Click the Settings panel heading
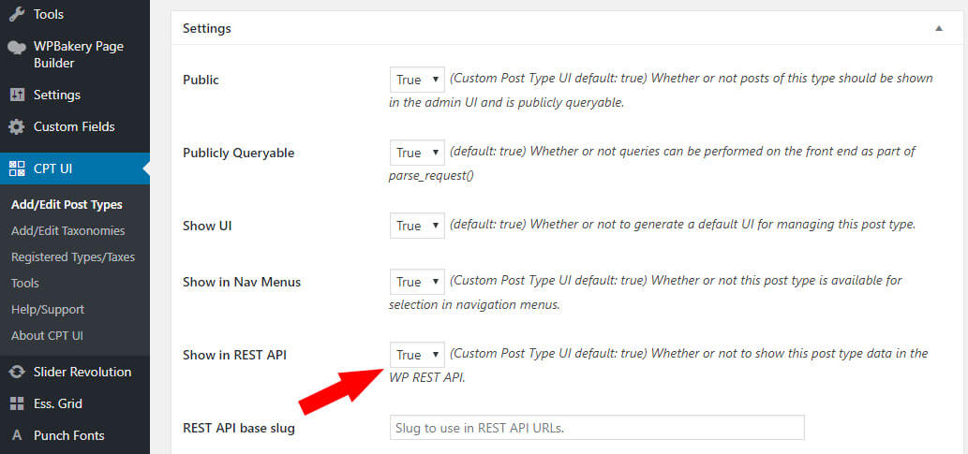Viewport: 968px width, 454px height. click(207, 28)
